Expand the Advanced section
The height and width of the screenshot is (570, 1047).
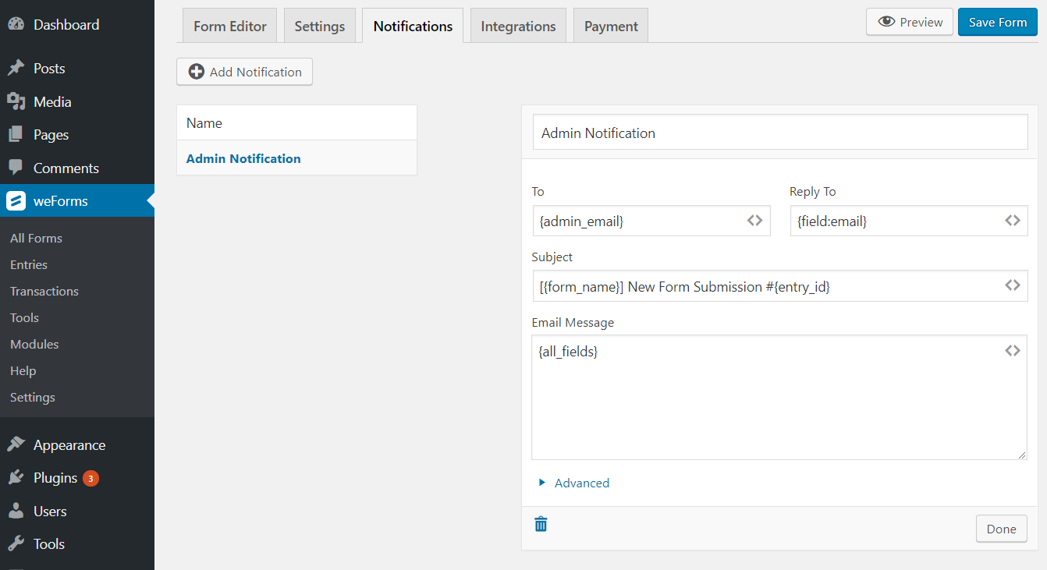coord(542,483)
